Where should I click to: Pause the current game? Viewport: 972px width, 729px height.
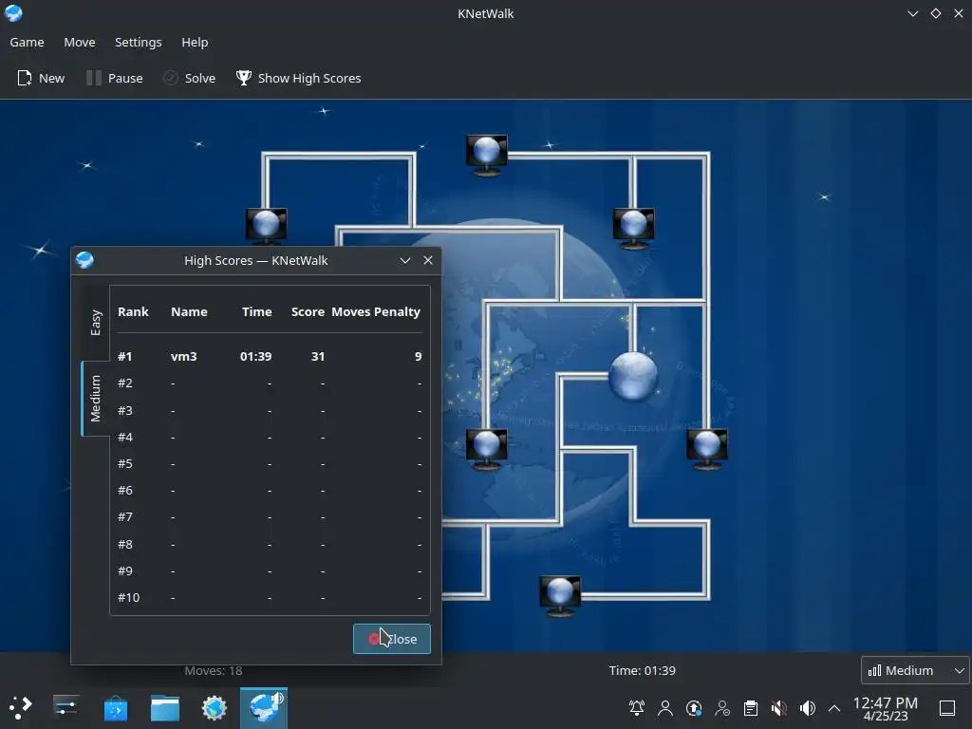pos(115,78)
